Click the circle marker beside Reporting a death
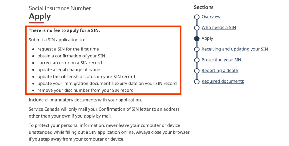 [197, 71]
